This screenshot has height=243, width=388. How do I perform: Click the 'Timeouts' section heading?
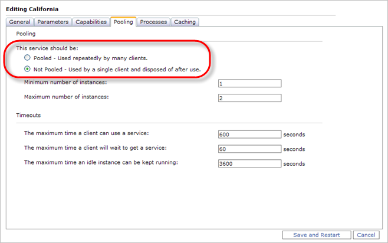pyautogui.click(x=28, y=116)
